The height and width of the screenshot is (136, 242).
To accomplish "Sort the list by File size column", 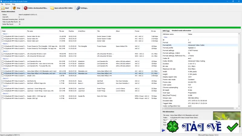I will tap(62, 31).
